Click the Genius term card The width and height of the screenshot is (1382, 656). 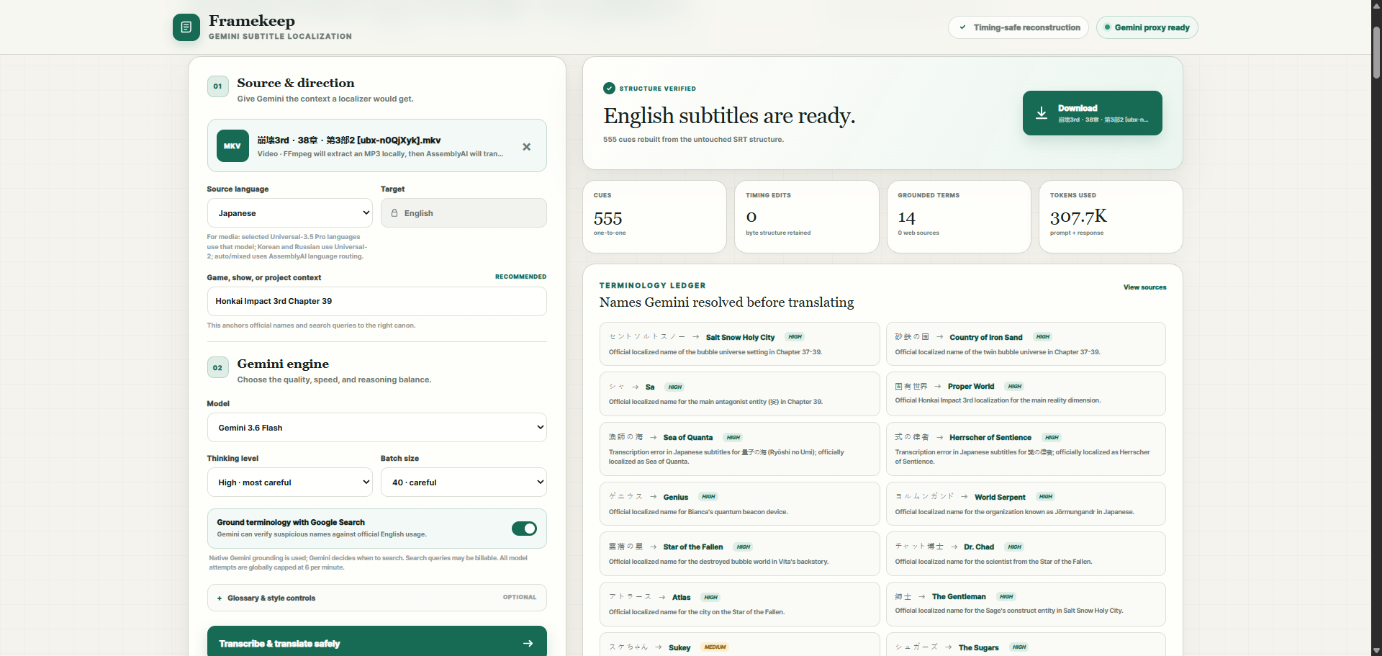pyautogui.click(x=740, y=503)
